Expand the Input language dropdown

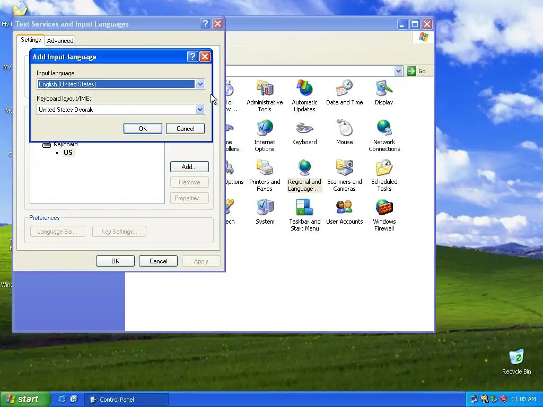[x=200, y=84]
